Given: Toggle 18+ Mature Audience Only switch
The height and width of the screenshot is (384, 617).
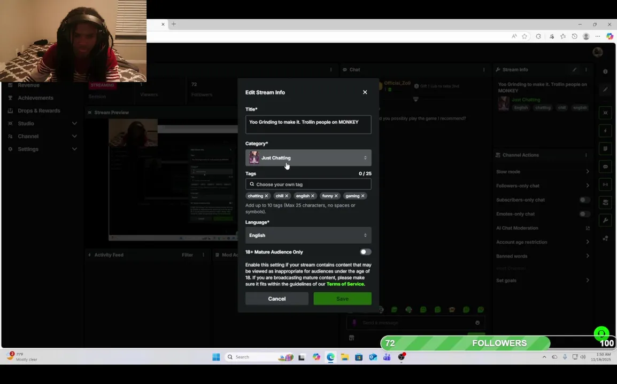Looking at the screenshot, I should click(x=365, y=252).
